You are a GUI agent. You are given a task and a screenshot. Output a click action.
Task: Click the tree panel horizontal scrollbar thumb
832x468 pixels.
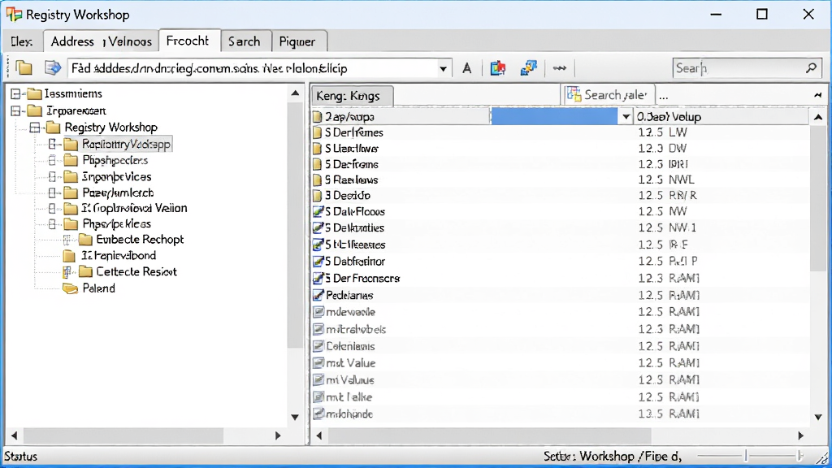(123, 435)
